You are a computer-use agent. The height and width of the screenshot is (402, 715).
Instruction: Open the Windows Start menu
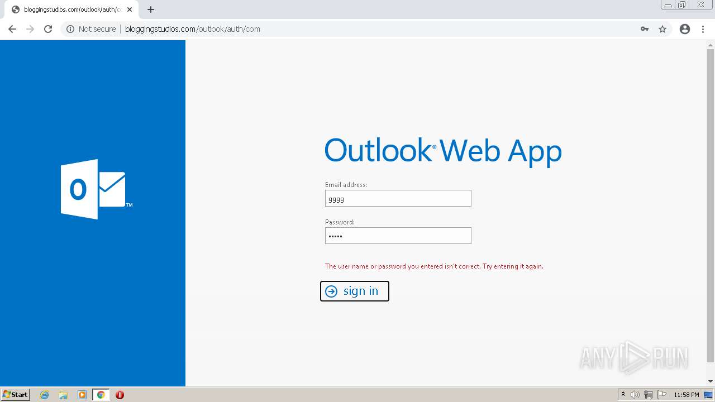16,395
